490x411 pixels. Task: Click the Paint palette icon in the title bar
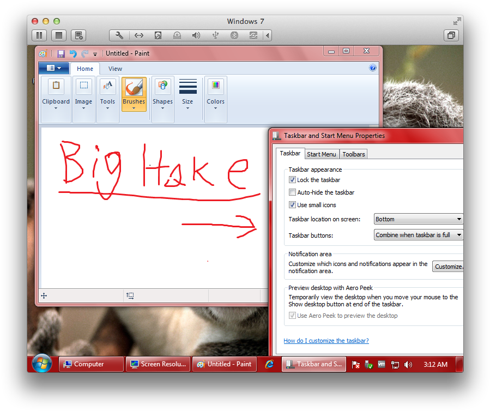[x=43, y=54]
